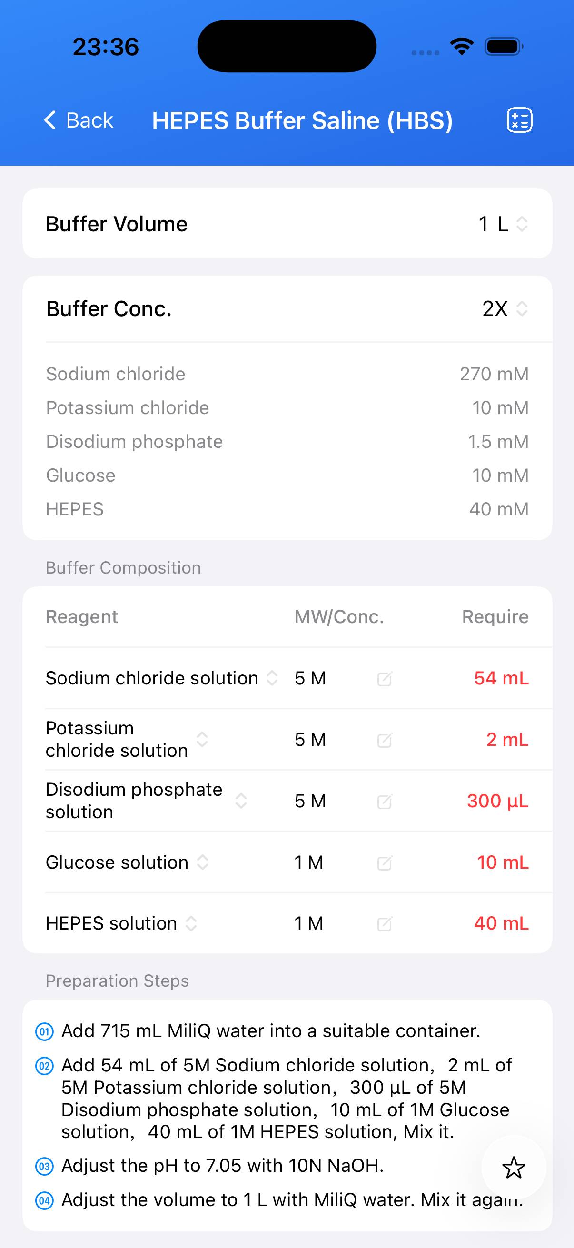Edit Sodium chloride solution concentration
574x1248 pixels.
pyautogui.click(x=384, y=679)
